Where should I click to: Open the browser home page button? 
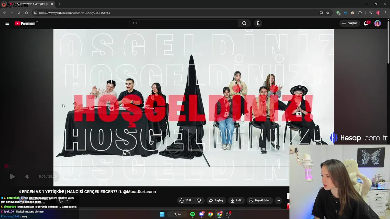pos(26,13)
